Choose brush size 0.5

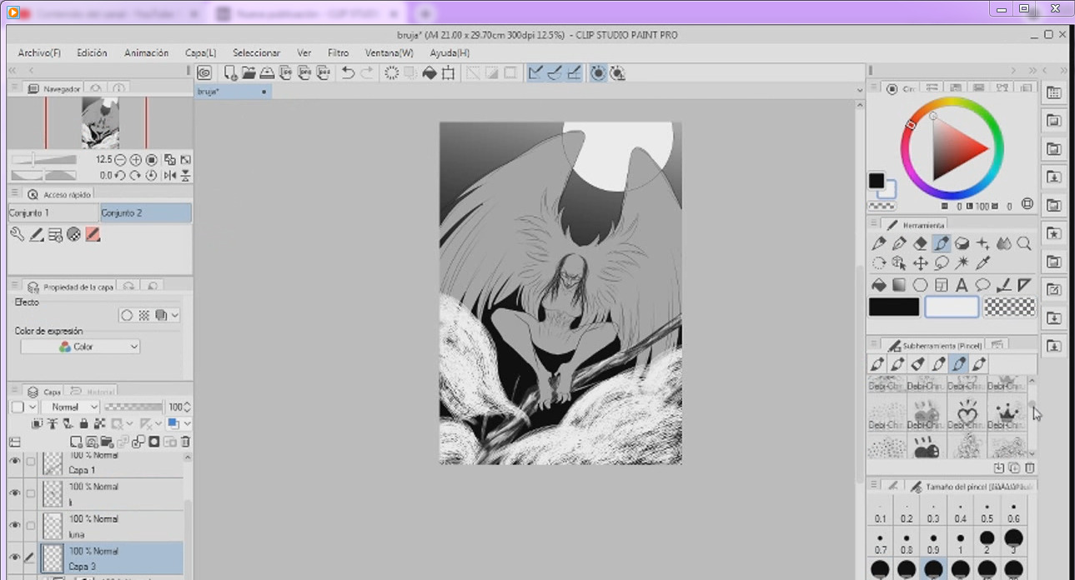[987, 512]
